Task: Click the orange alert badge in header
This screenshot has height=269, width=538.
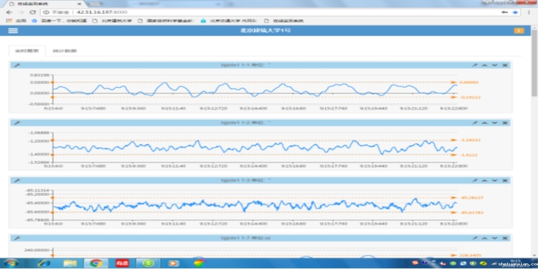Action: [x=519, y=31]
